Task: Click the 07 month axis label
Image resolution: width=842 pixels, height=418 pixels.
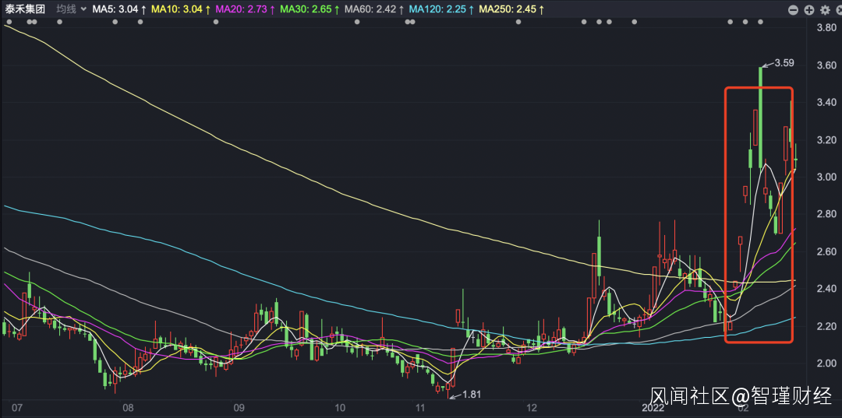Action: click(16, 409)
